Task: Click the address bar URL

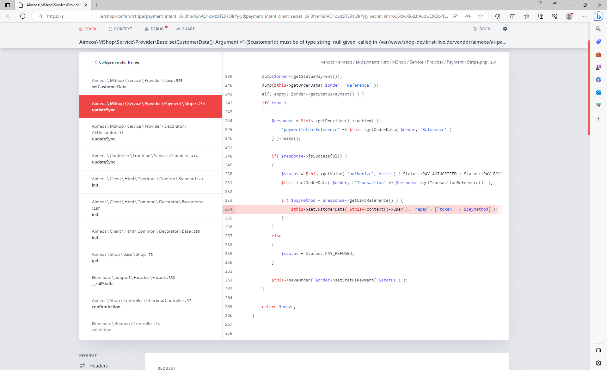Action: click(247, 16)
